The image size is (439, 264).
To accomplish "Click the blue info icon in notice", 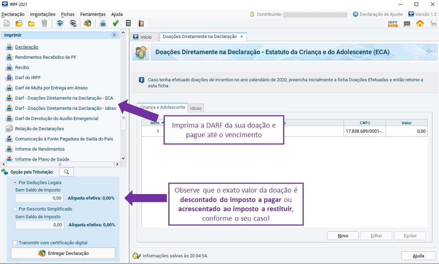I will pos(142,80).
